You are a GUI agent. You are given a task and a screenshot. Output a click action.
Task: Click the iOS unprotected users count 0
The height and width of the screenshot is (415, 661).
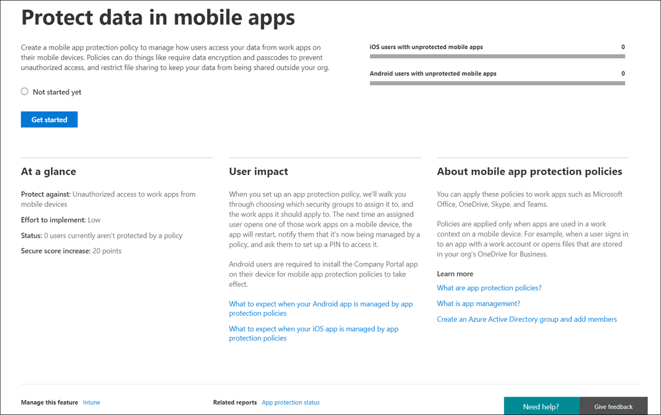[x=623, y=47]
